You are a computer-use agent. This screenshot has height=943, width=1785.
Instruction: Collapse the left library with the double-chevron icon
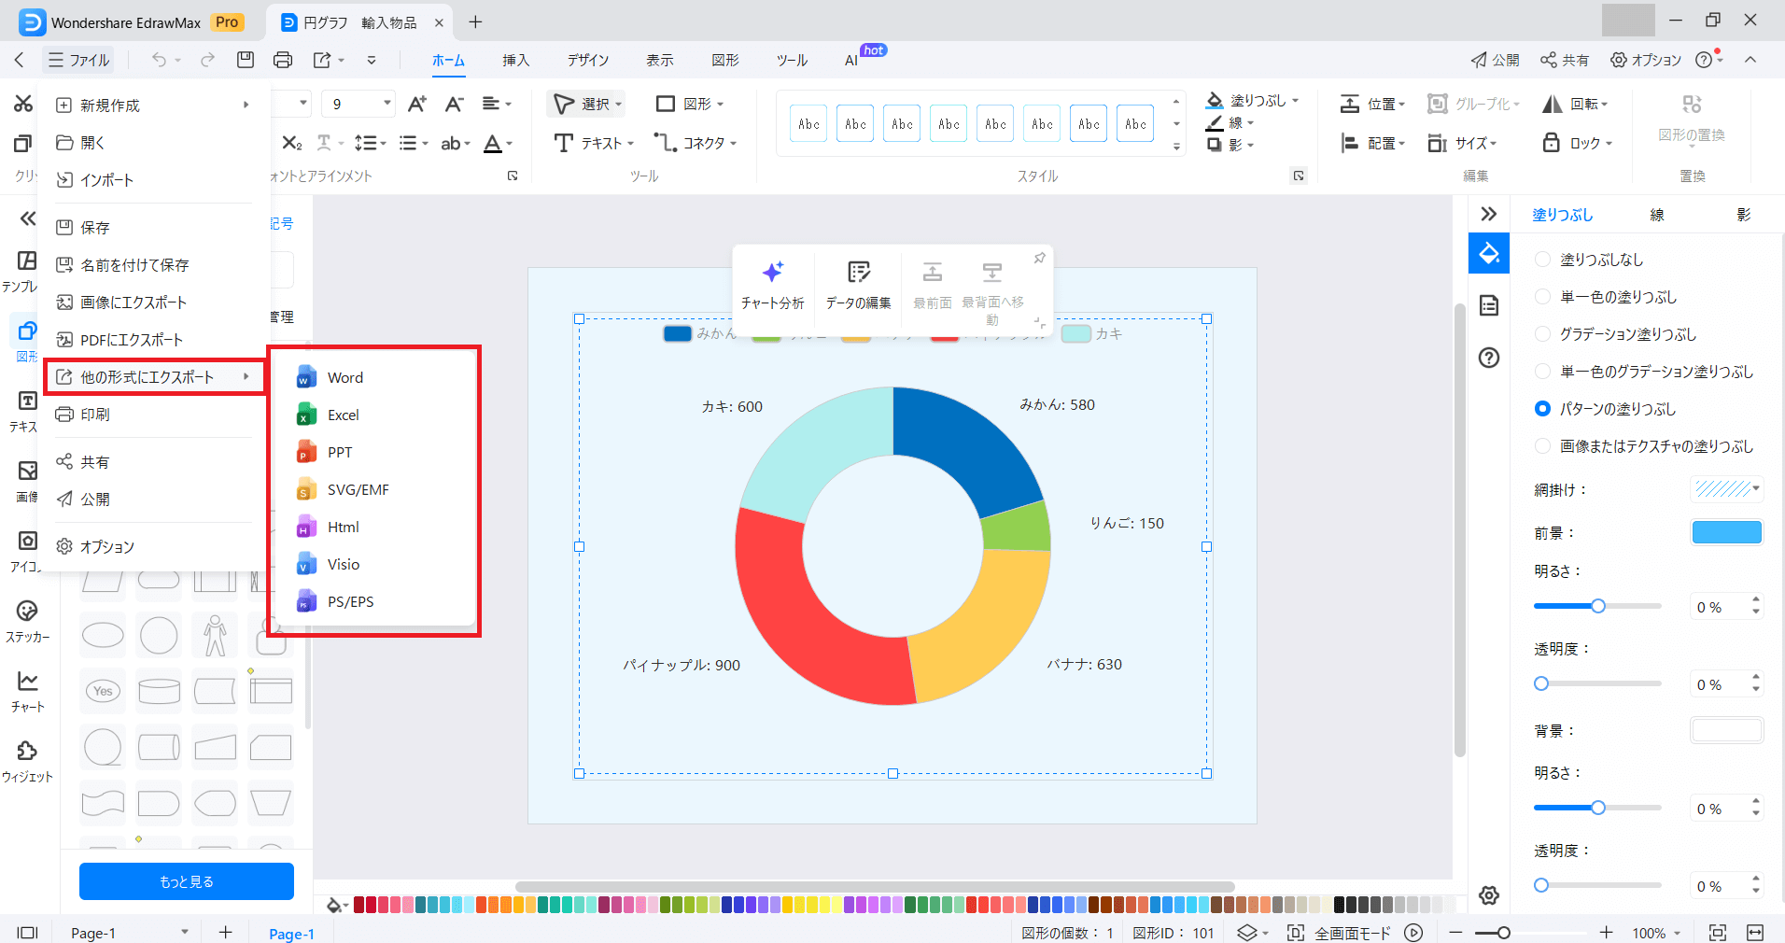click(x=28, y=218)
